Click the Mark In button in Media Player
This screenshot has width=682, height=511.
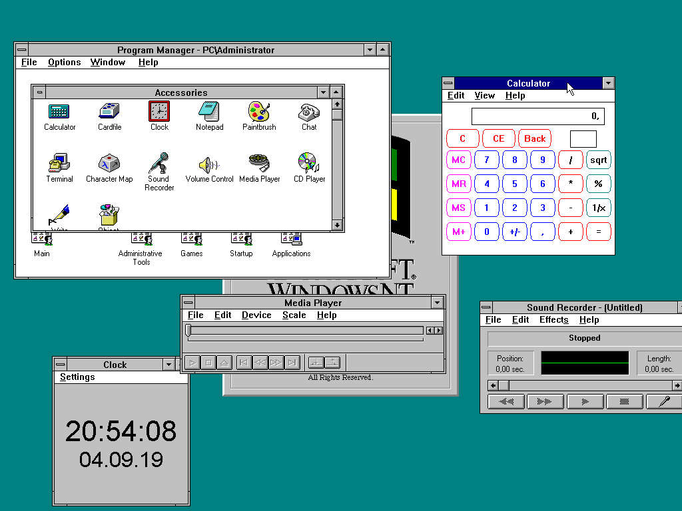click(316, 363)
